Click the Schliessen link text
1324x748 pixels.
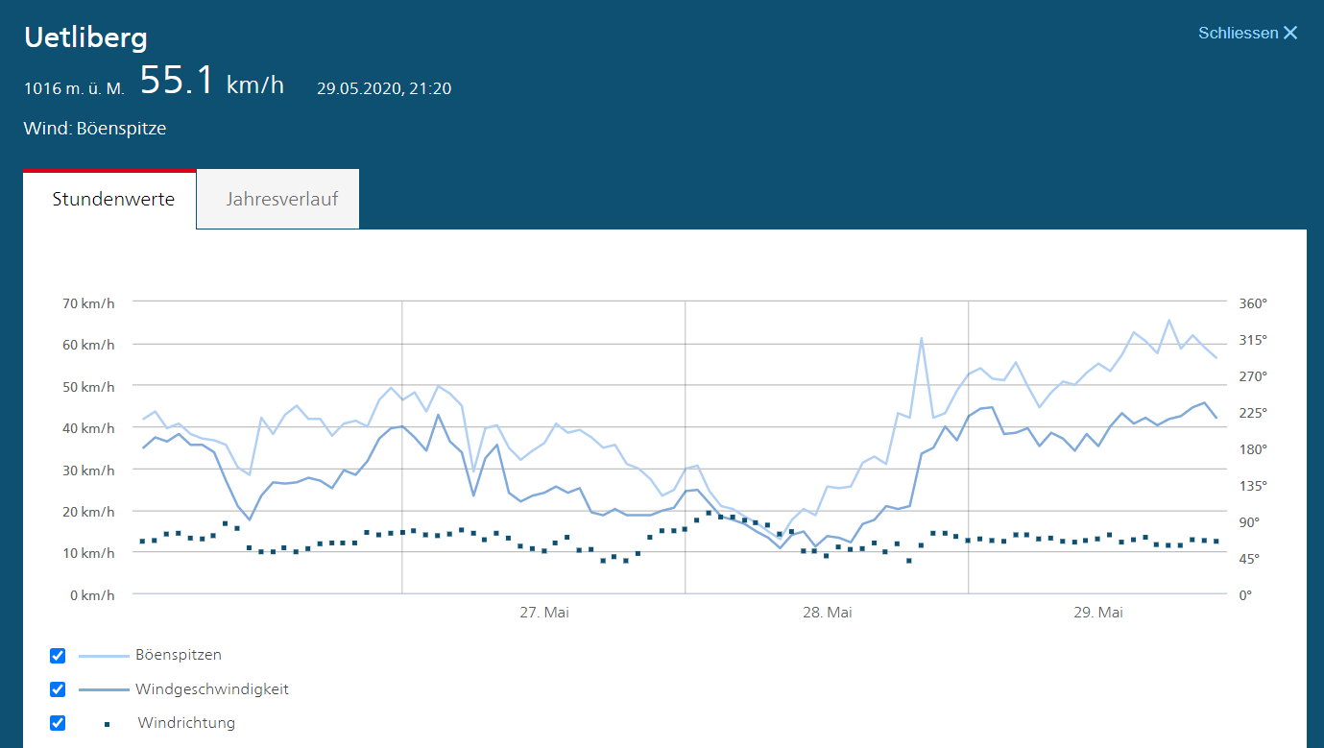coord(1238,34)
